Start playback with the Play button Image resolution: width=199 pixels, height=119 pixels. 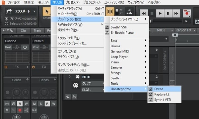click(160, 13)
